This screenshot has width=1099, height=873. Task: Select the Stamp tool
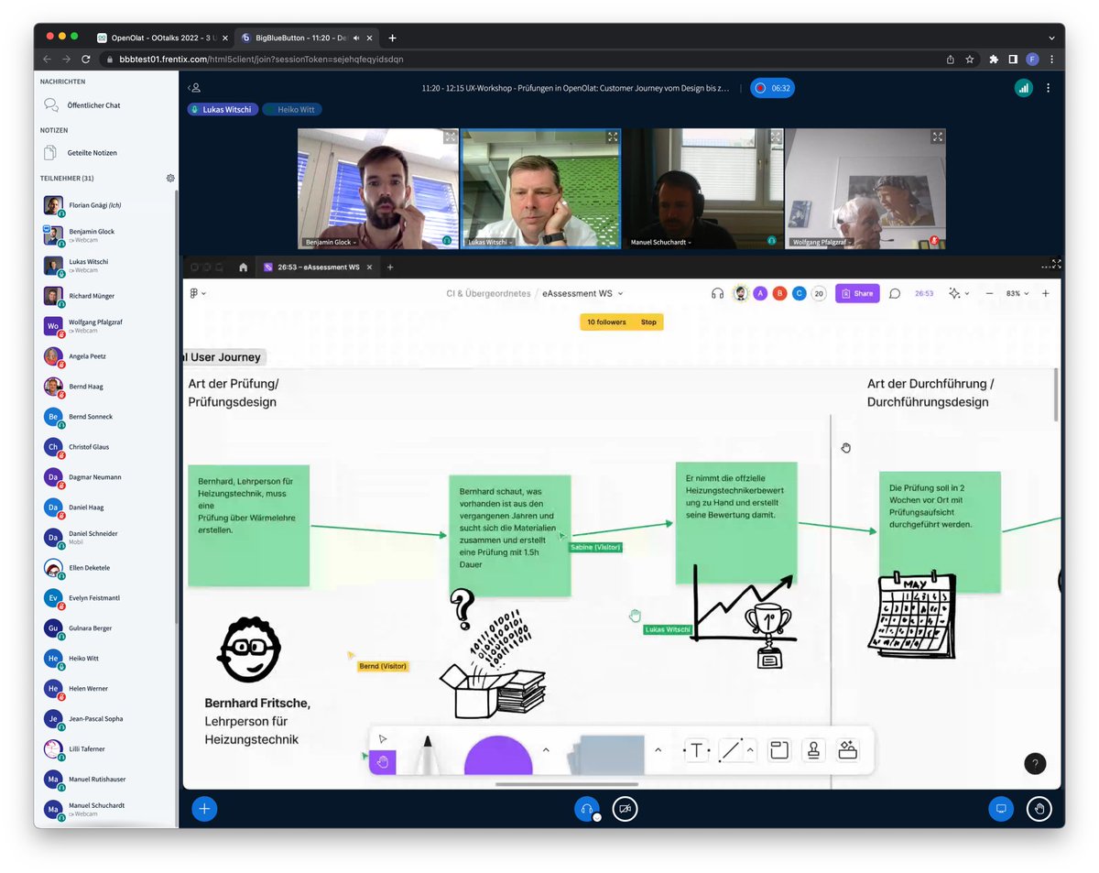coord(812,750)
